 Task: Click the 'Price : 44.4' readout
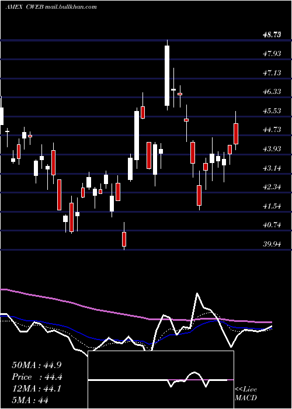click(x=37, y=377)
